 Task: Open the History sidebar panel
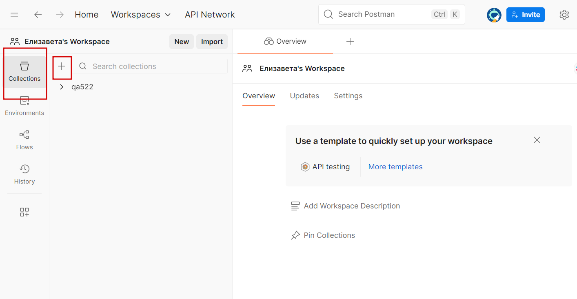point(24,175)
